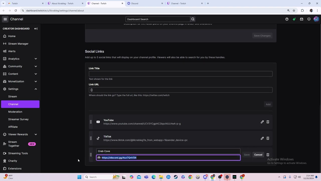Expand the Viewer Rewards sidebar section
Viewport: 321px width, 181px height.
(36, 134)
